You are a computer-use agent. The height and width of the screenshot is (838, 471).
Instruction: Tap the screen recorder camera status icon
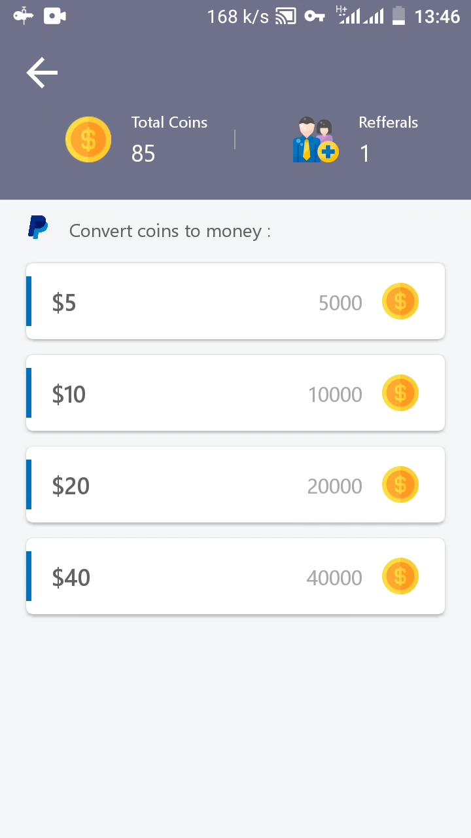[55, 16]
